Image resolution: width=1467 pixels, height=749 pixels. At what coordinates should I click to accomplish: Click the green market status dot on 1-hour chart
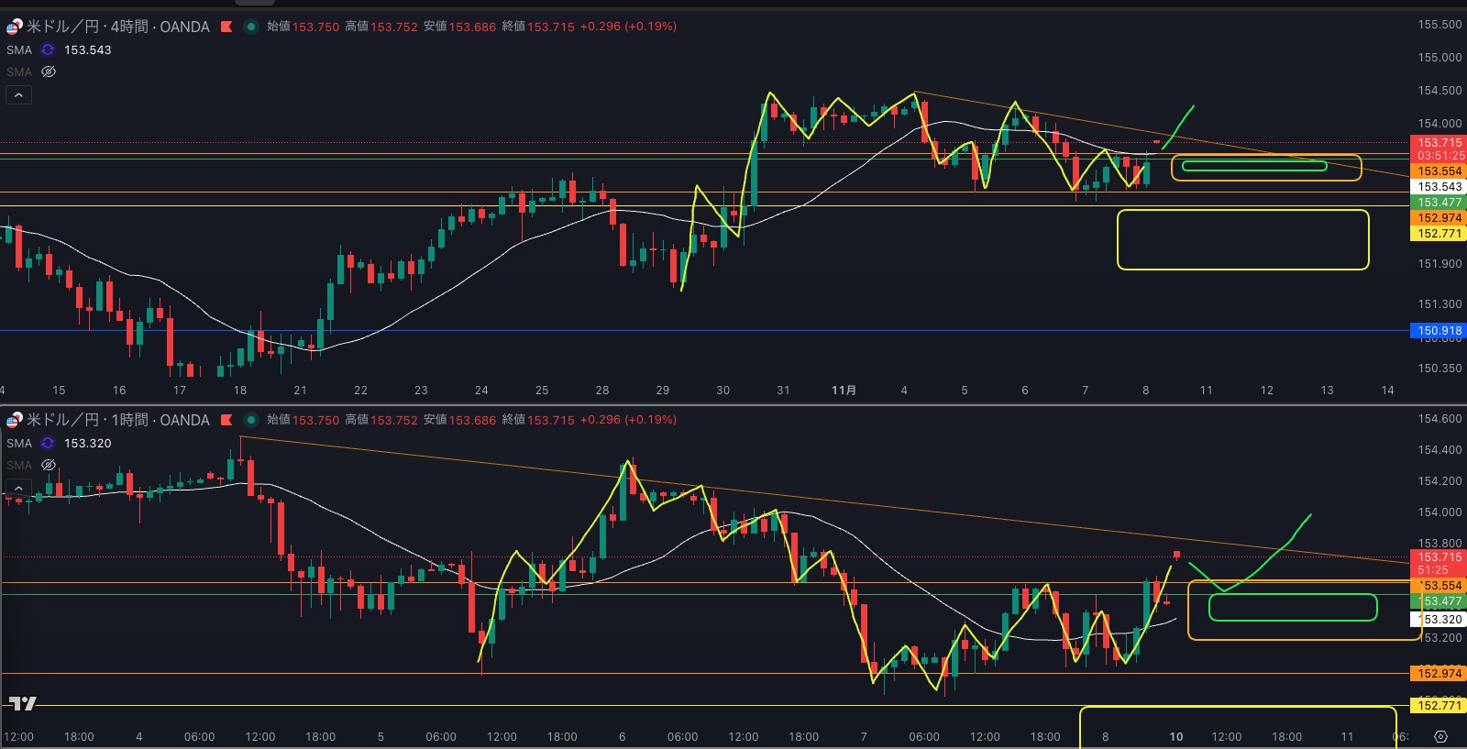point(250,420)
